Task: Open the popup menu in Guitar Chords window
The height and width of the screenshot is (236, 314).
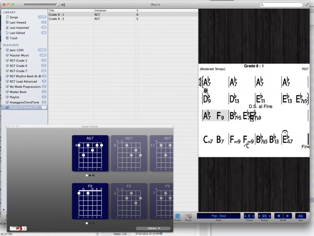Action: (18, 228)
